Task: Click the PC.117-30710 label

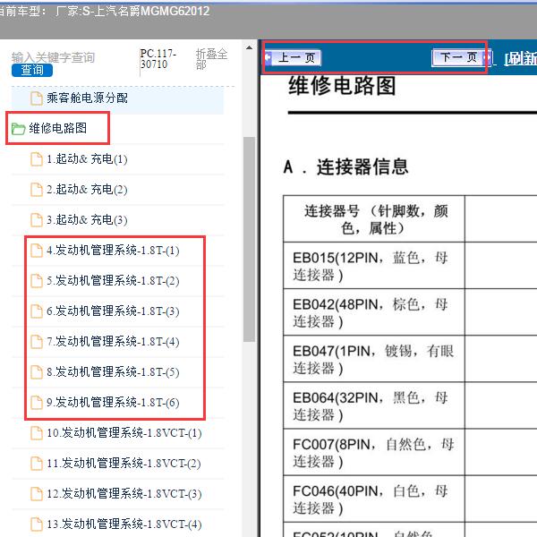Action: (158, 59)
